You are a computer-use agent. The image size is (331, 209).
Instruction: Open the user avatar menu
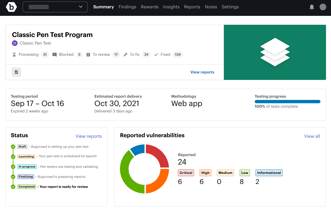(x=323, y=7)
